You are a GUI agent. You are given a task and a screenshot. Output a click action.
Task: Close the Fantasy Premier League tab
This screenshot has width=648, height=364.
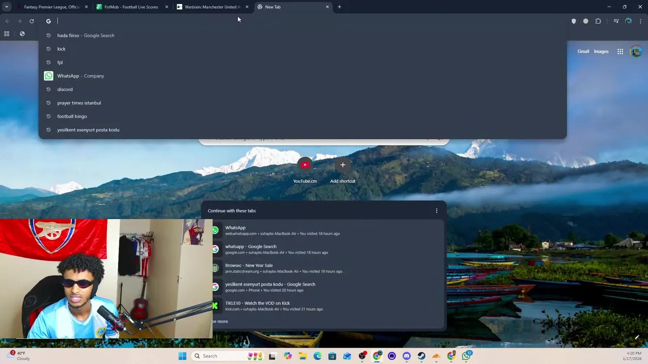pyautogui.click(x=86, y=7)
